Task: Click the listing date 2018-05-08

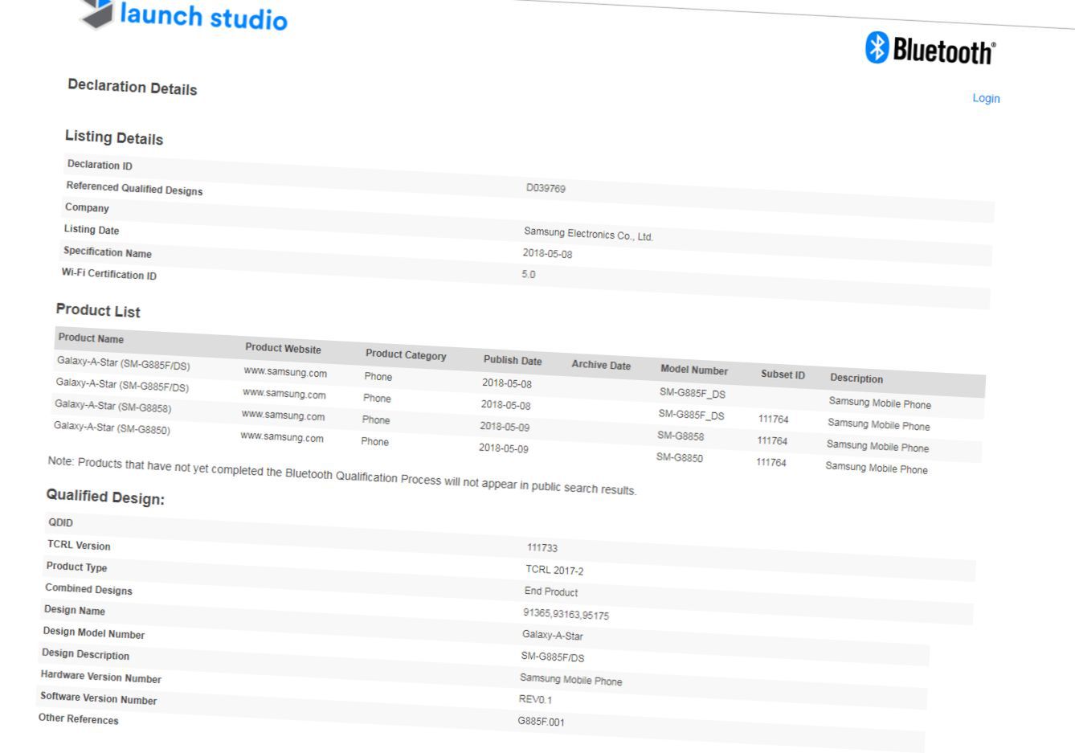Action: (x=547, y=253)
